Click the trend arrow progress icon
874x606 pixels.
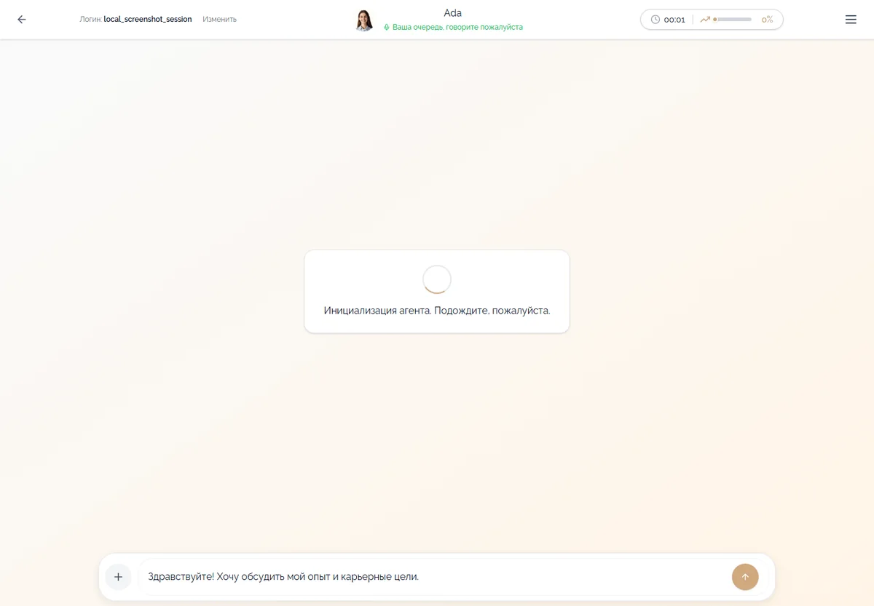point(705,20)
